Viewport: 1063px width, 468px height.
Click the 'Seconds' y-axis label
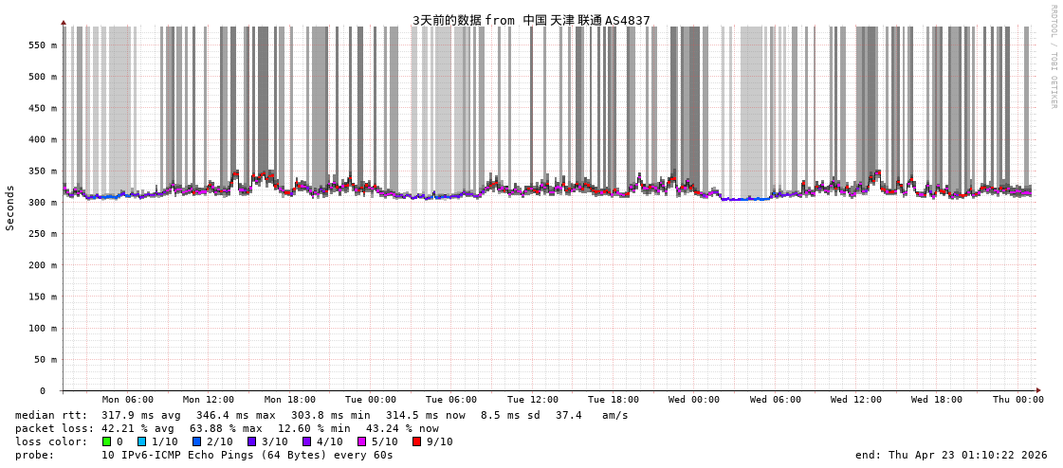[x=10, y=207]
